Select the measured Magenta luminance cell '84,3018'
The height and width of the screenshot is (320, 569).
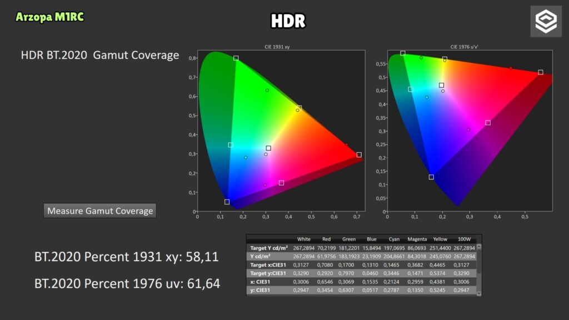pos(417,256)
